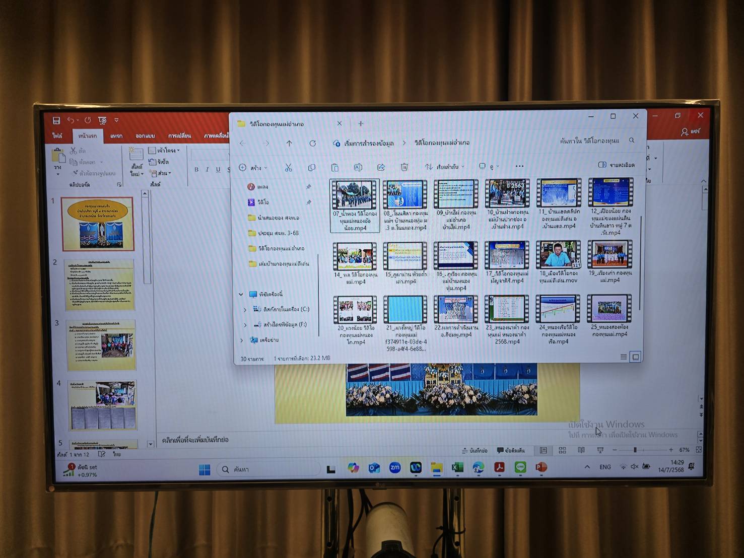Open a new File Explorer tab with the plus
This screenshot has height=558, width=744.
pyautogui.click(x=361, y=123)
